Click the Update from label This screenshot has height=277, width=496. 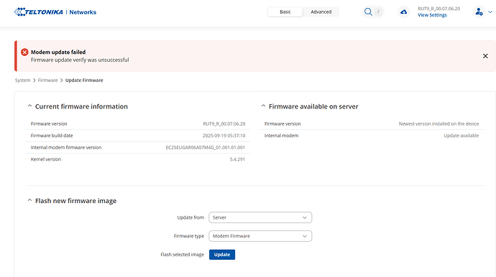190,217
